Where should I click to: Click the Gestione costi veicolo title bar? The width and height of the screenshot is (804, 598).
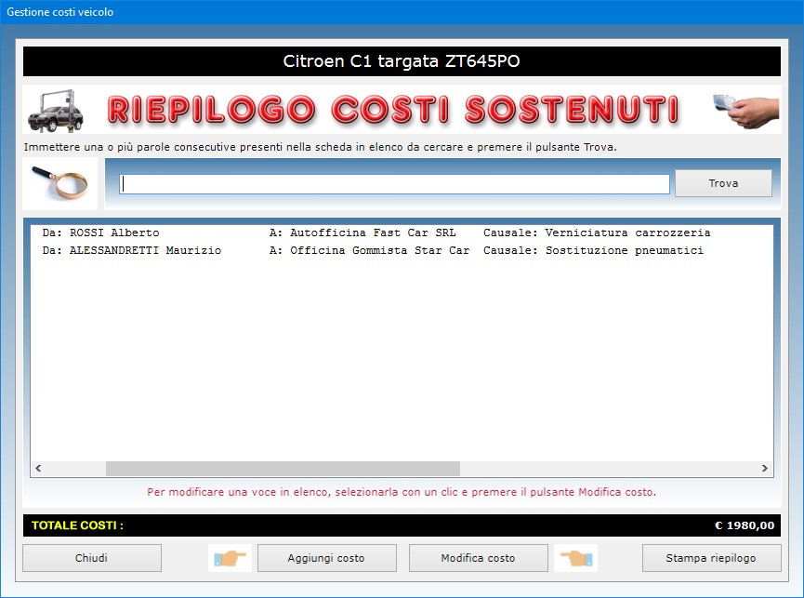(402, 12)
